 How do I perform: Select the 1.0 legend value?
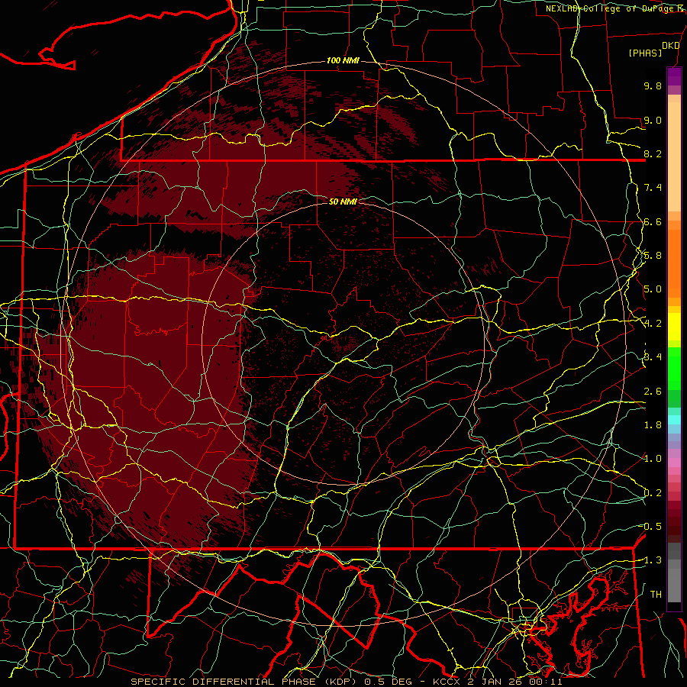pyautogui.click(x=653, y=459)
